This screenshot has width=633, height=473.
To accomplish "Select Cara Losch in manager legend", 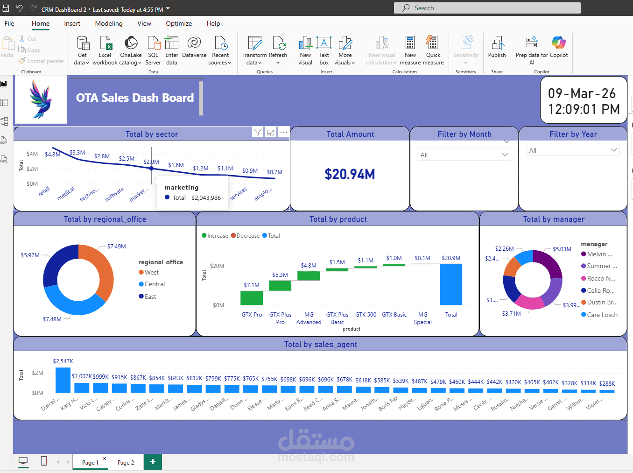I will point(599,315).
